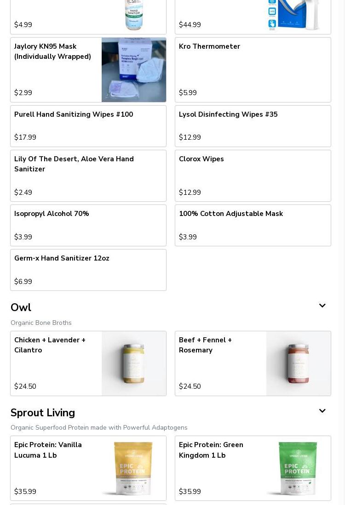The width and height of the screenshot is (345, 505).
Task: Open Germ-x Hand Sanitizer 12oz item
Action: coord(88,270)
